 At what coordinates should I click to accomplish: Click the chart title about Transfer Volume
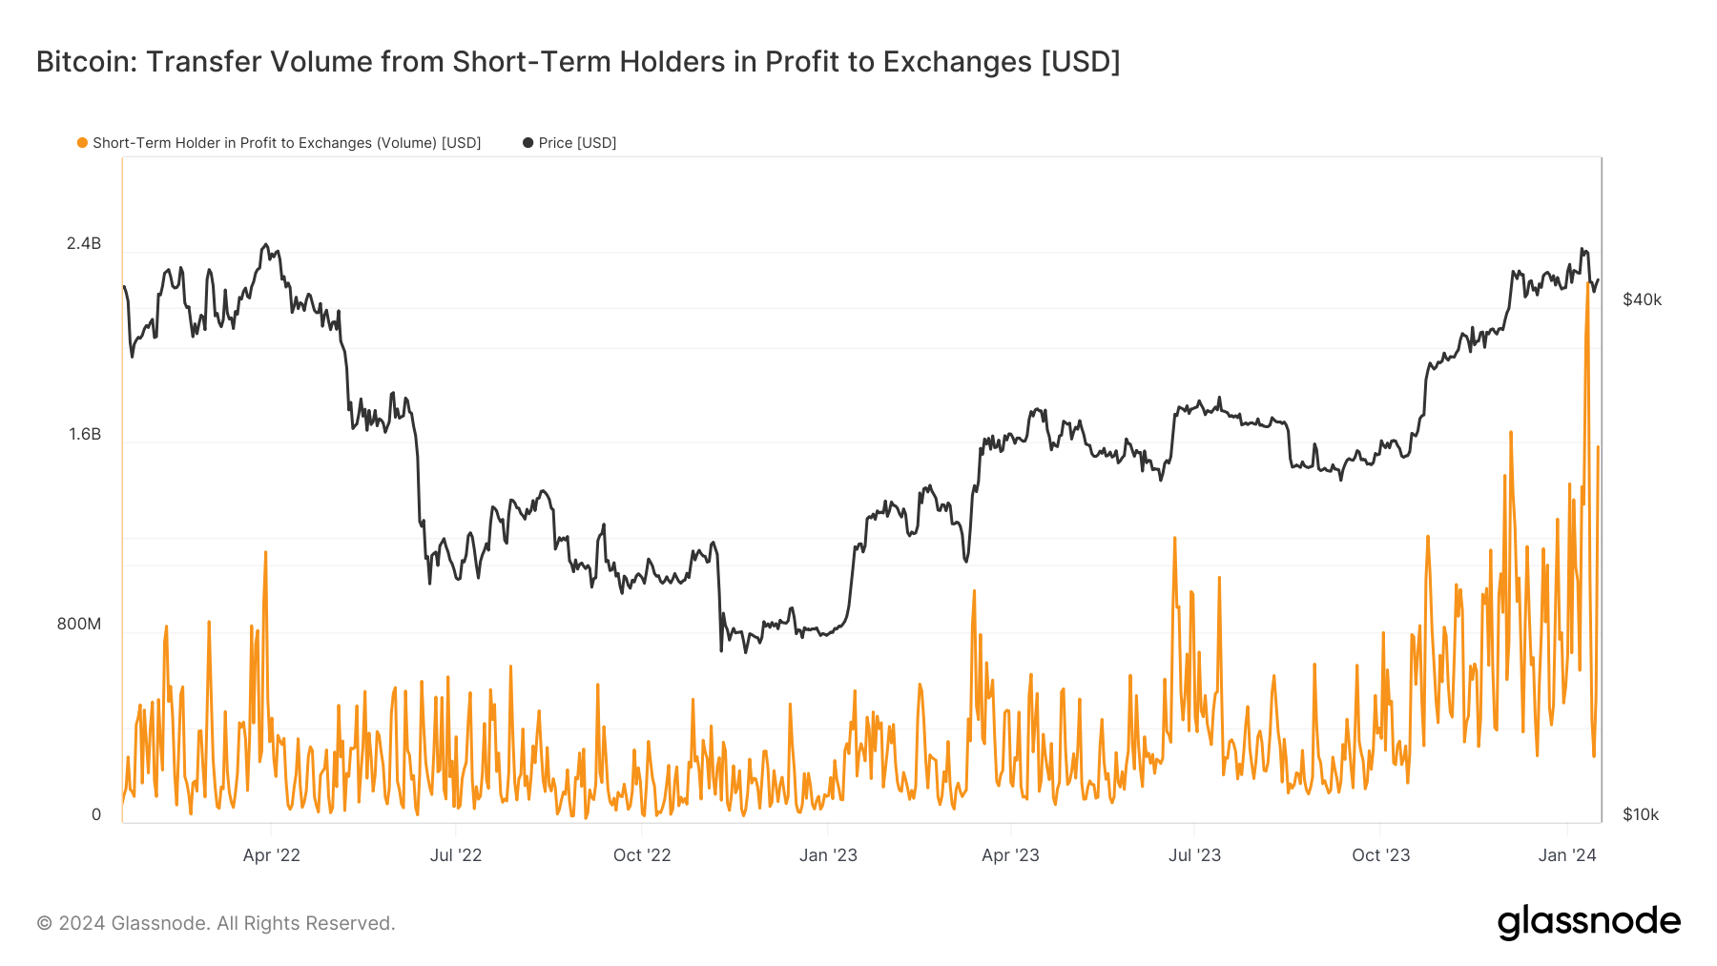tap(578, 62)
